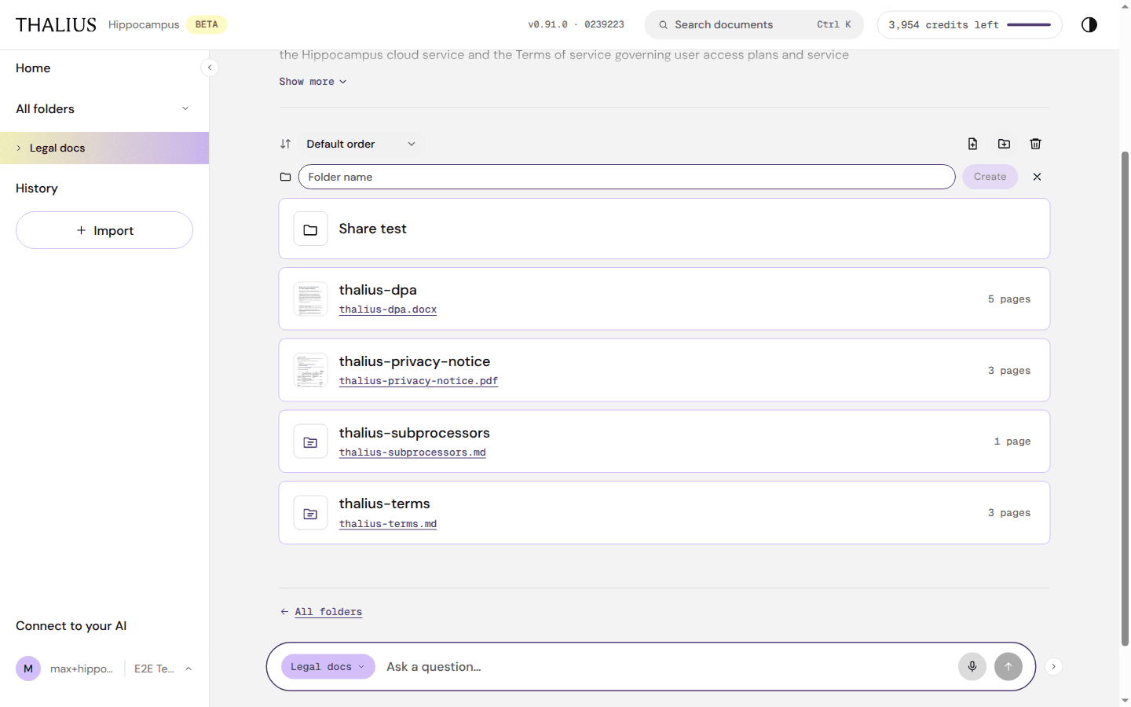The width and height of the screenshot is (1131, 707).
Task: Click the thalius-subprocessors file icon
Action: 310,441
